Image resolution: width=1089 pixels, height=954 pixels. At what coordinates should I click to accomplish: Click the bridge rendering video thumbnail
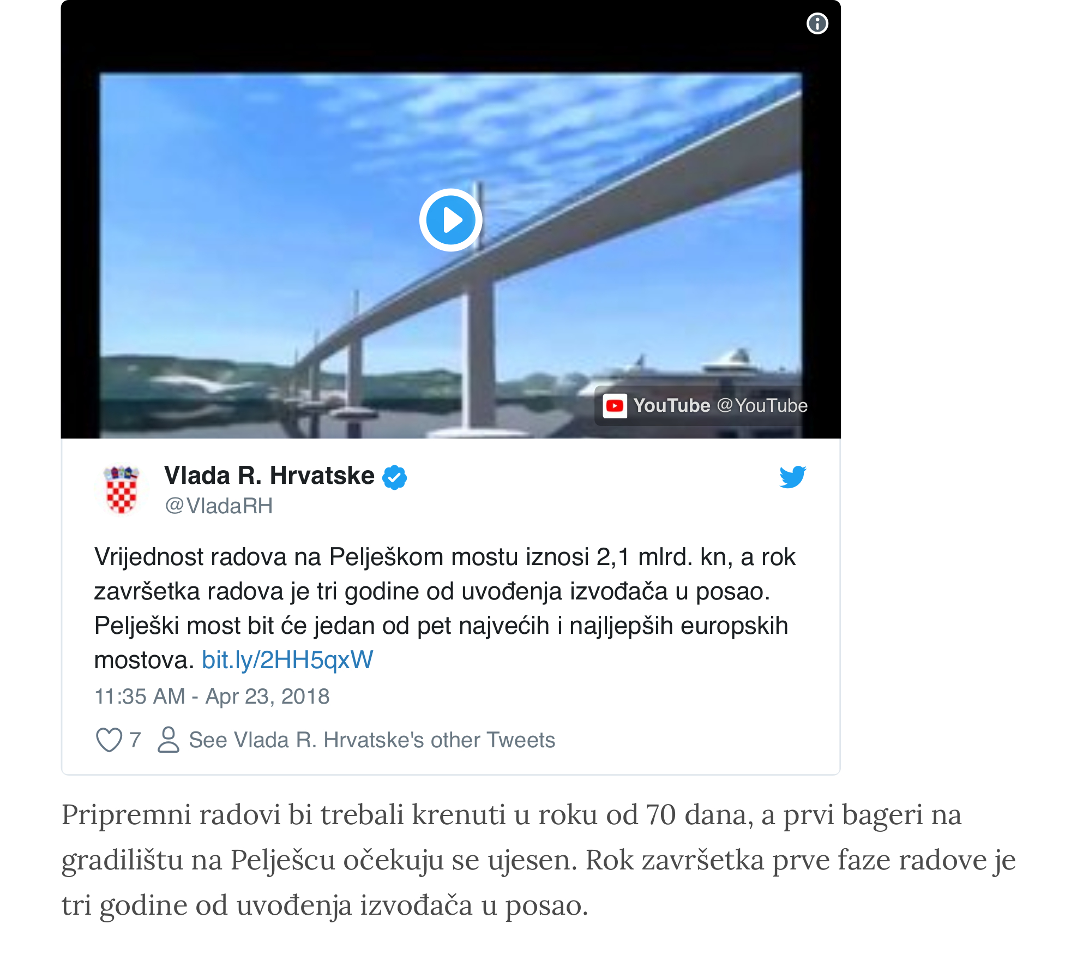tap(450, 255)
